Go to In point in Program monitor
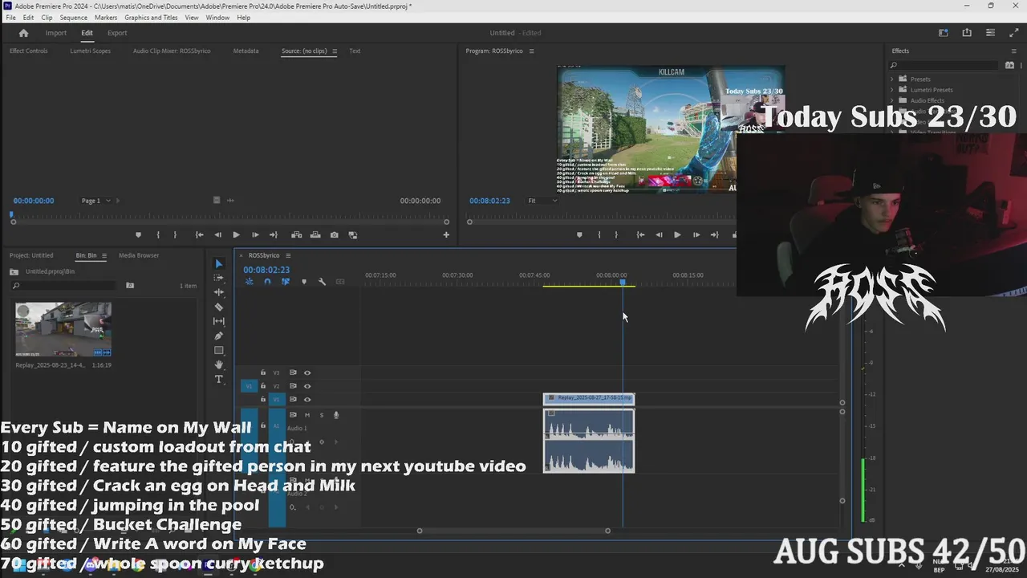1027x578 pixels. 640,235
